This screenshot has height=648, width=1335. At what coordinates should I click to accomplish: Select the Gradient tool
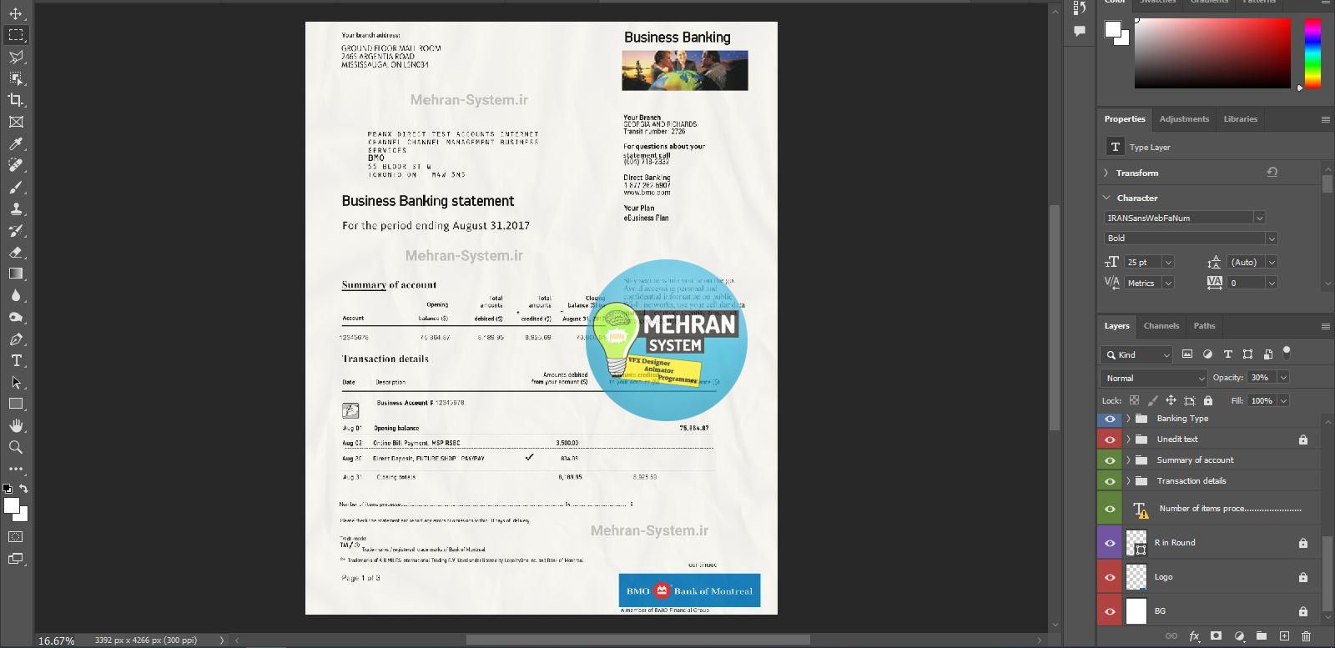tap(16, 274)
